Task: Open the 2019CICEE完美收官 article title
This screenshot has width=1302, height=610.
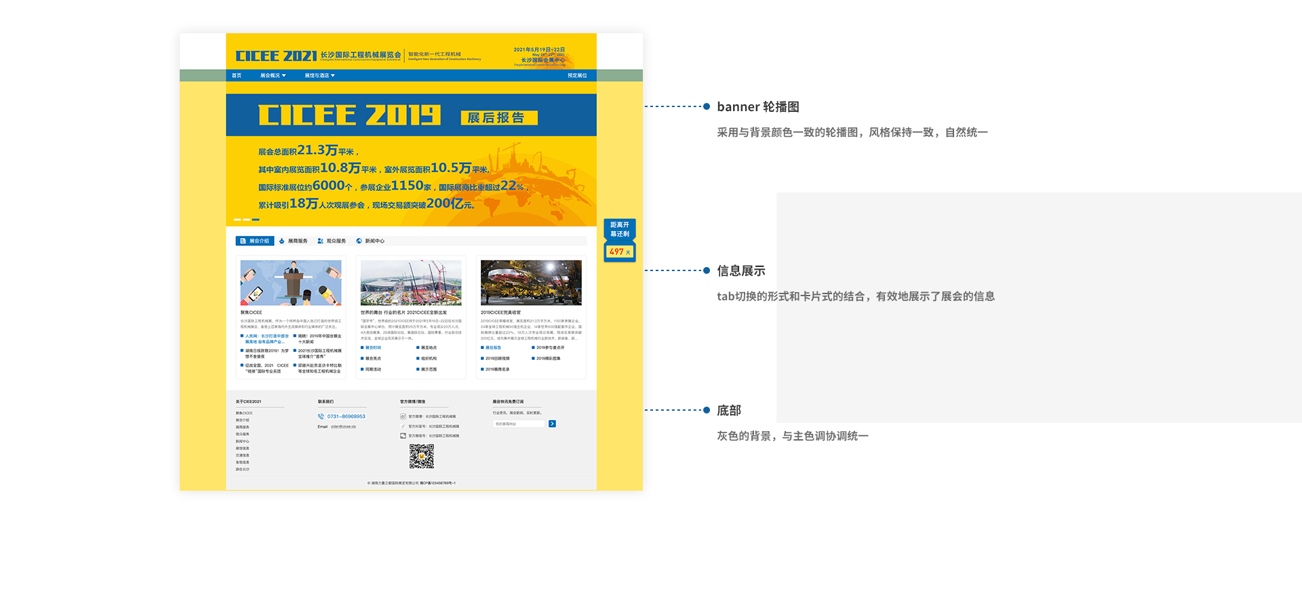Action: pyautogui.click(x=500, y=312)
